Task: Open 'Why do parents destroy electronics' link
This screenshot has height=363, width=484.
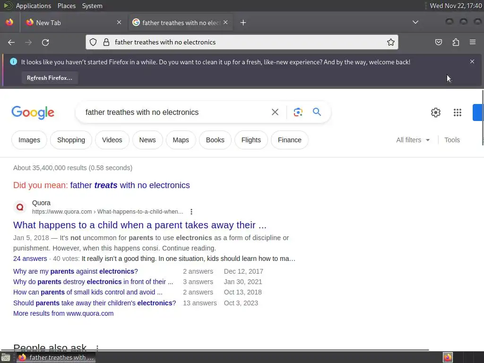Action: click(93, 282)
